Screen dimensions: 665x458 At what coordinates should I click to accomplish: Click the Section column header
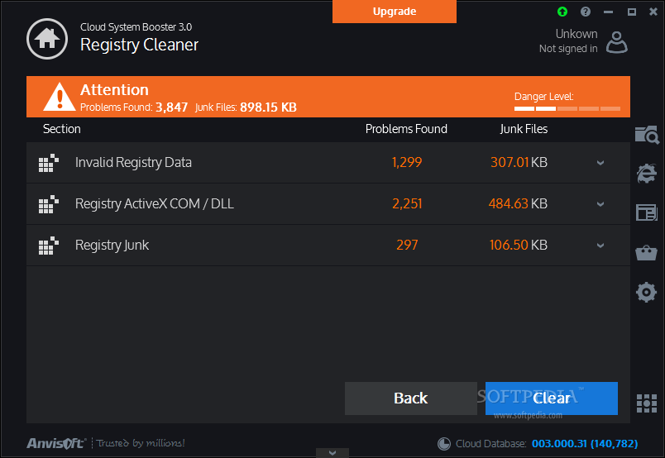point(61,129)
